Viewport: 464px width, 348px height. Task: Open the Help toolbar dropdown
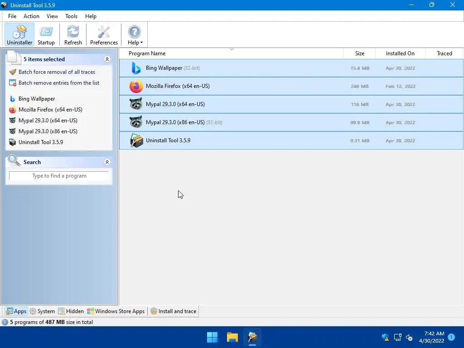click(135, 34)
